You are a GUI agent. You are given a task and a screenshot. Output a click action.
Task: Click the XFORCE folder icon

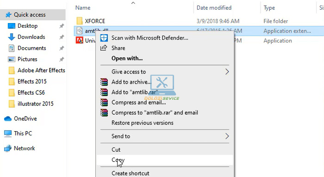79,21
